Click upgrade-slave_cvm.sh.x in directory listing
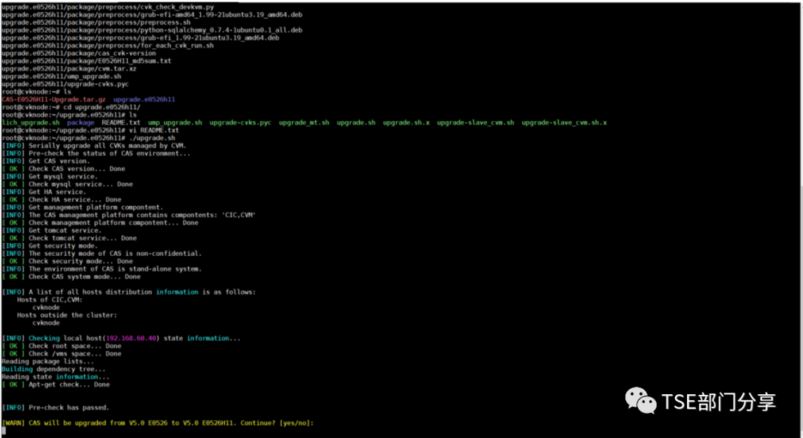 pyautogui.click(x=564, y=123)
